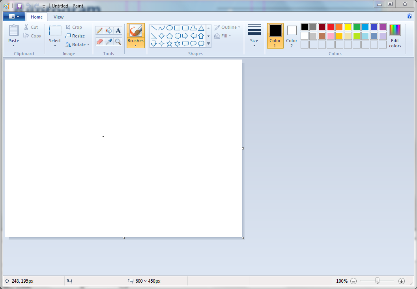This screenshot has width=417, height=289.
Task: Choose the five-point star shape
Action: click(170, 44)
